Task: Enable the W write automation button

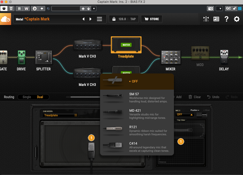Action: click(x=26, y=9)
